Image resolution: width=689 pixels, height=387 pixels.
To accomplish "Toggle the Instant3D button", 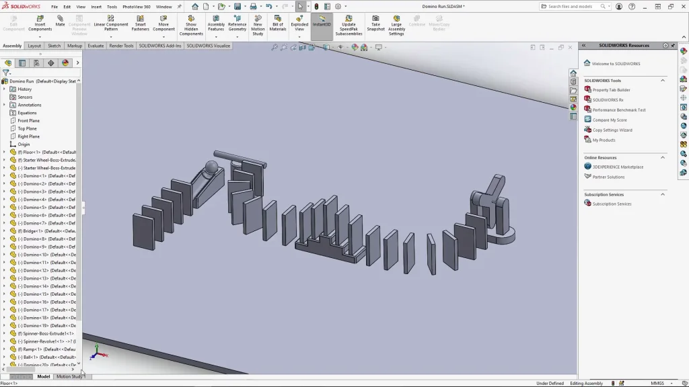I will pos(322,20).
